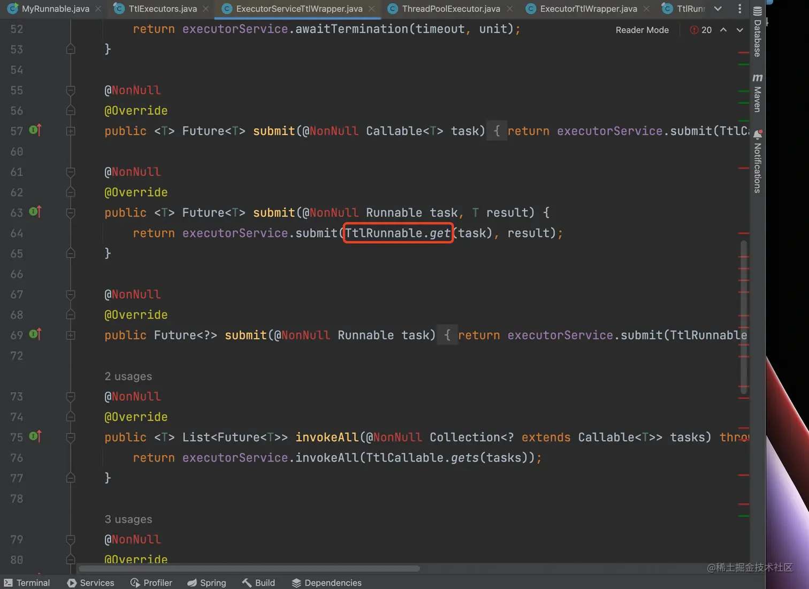
Task: Close the MyRunnable.java tab
Action: tap(98, 9)
